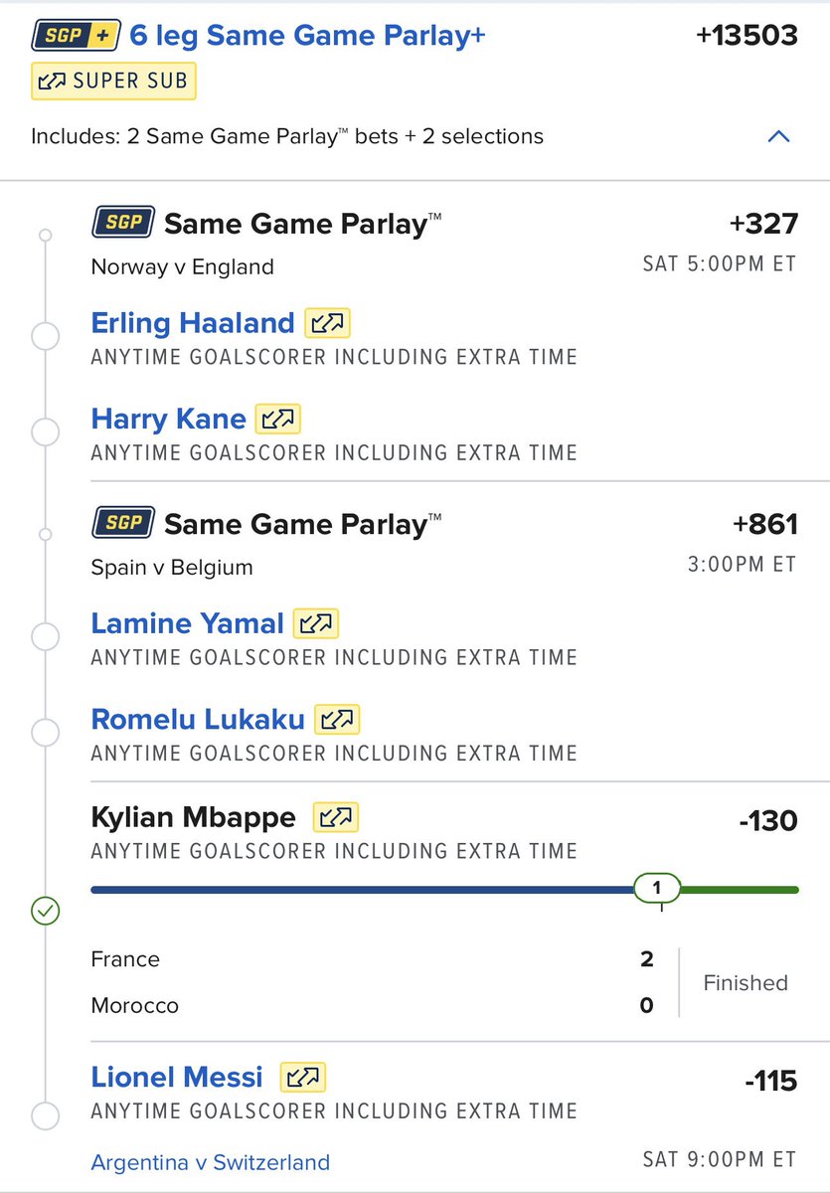Image resolution: width=830 pixels, height=1193 pixels.
Task: Select the Lionel Messi status circle
Action: point(45,1115)
